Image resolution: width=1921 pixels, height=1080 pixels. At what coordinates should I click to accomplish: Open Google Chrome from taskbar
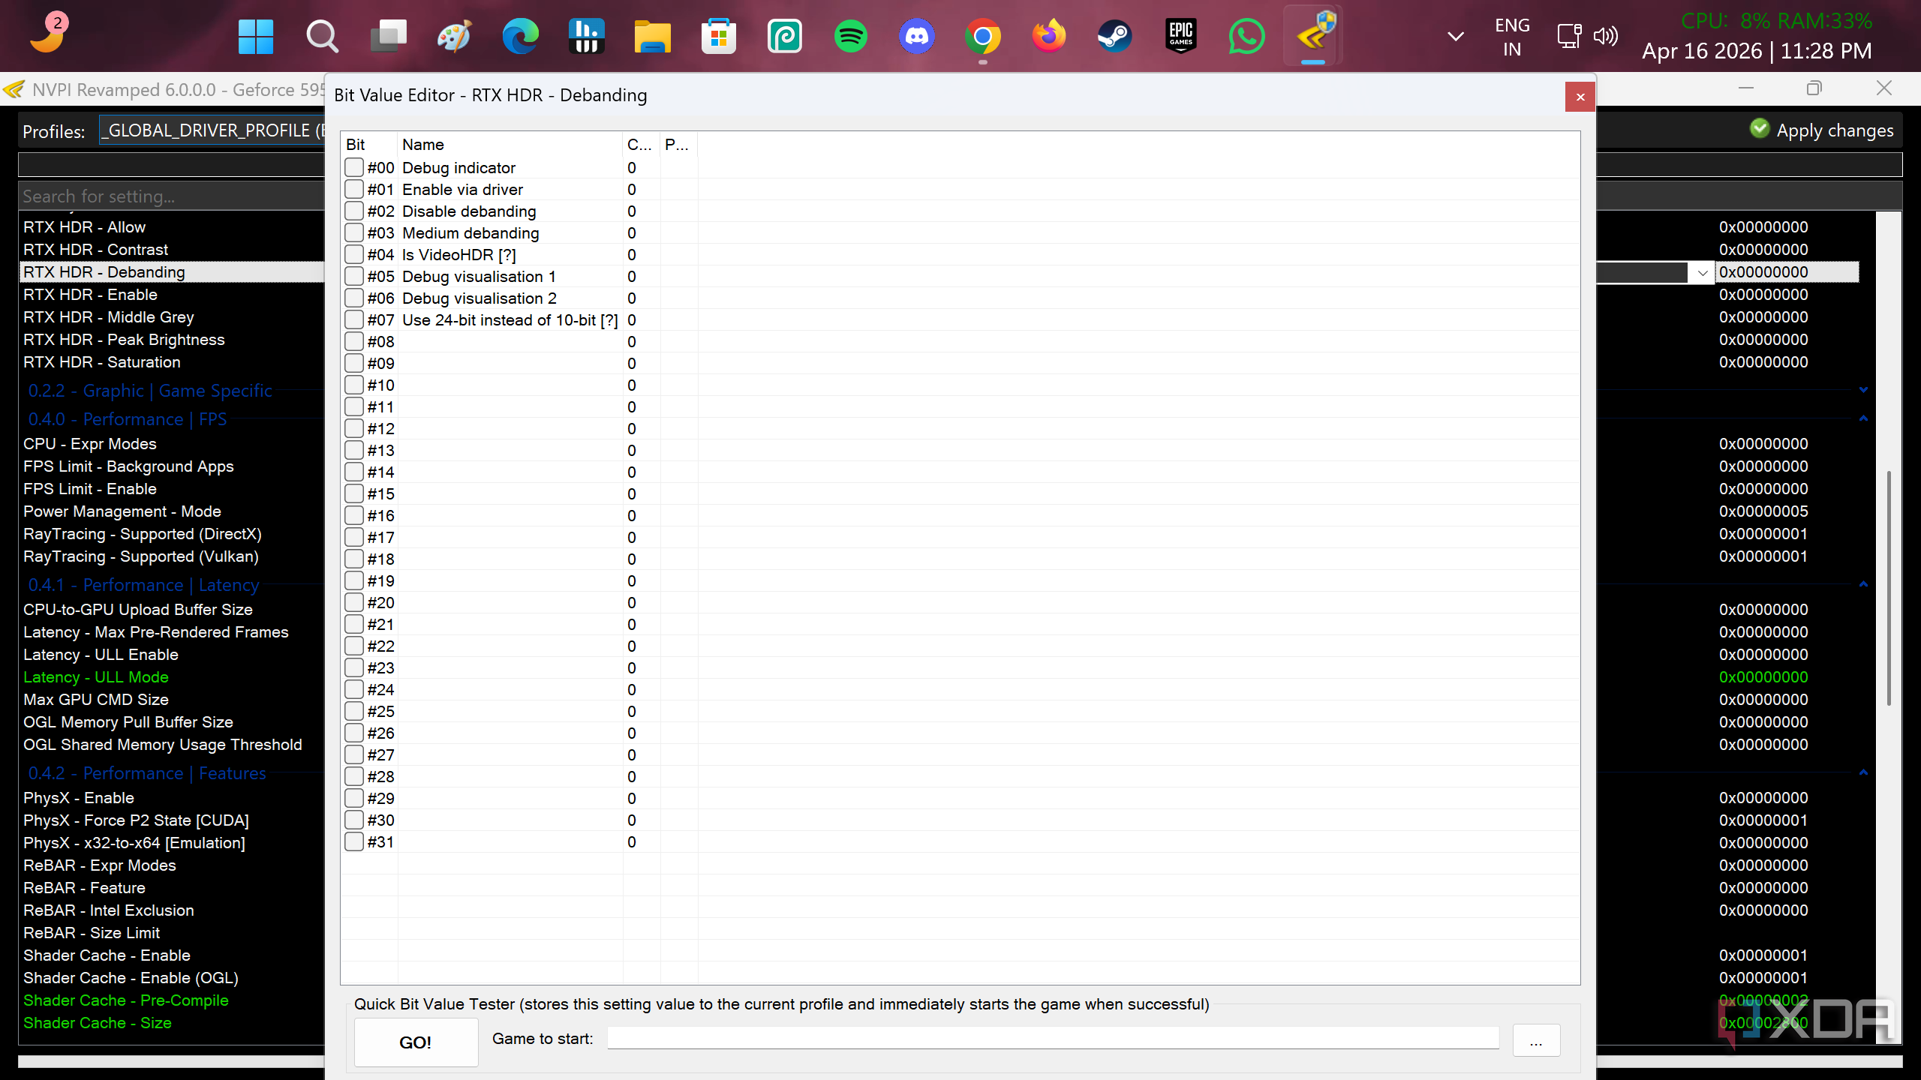click(982, 37)
